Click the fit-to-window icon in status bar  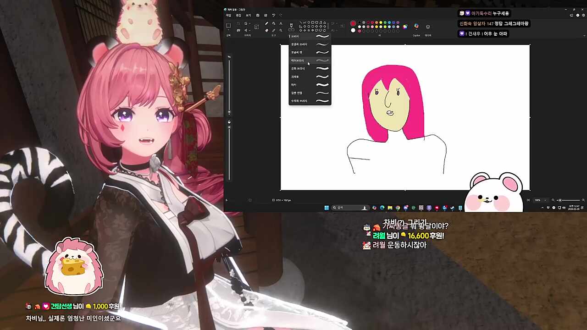528,200
